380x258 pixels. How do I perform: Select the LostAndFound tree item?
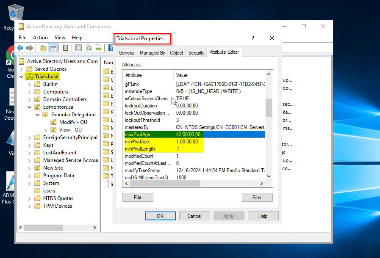click(x=60, y=153)
